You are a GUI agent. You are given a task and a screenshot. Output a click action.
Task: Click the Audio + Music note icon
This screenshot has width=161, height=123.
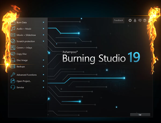coord(13,29)
